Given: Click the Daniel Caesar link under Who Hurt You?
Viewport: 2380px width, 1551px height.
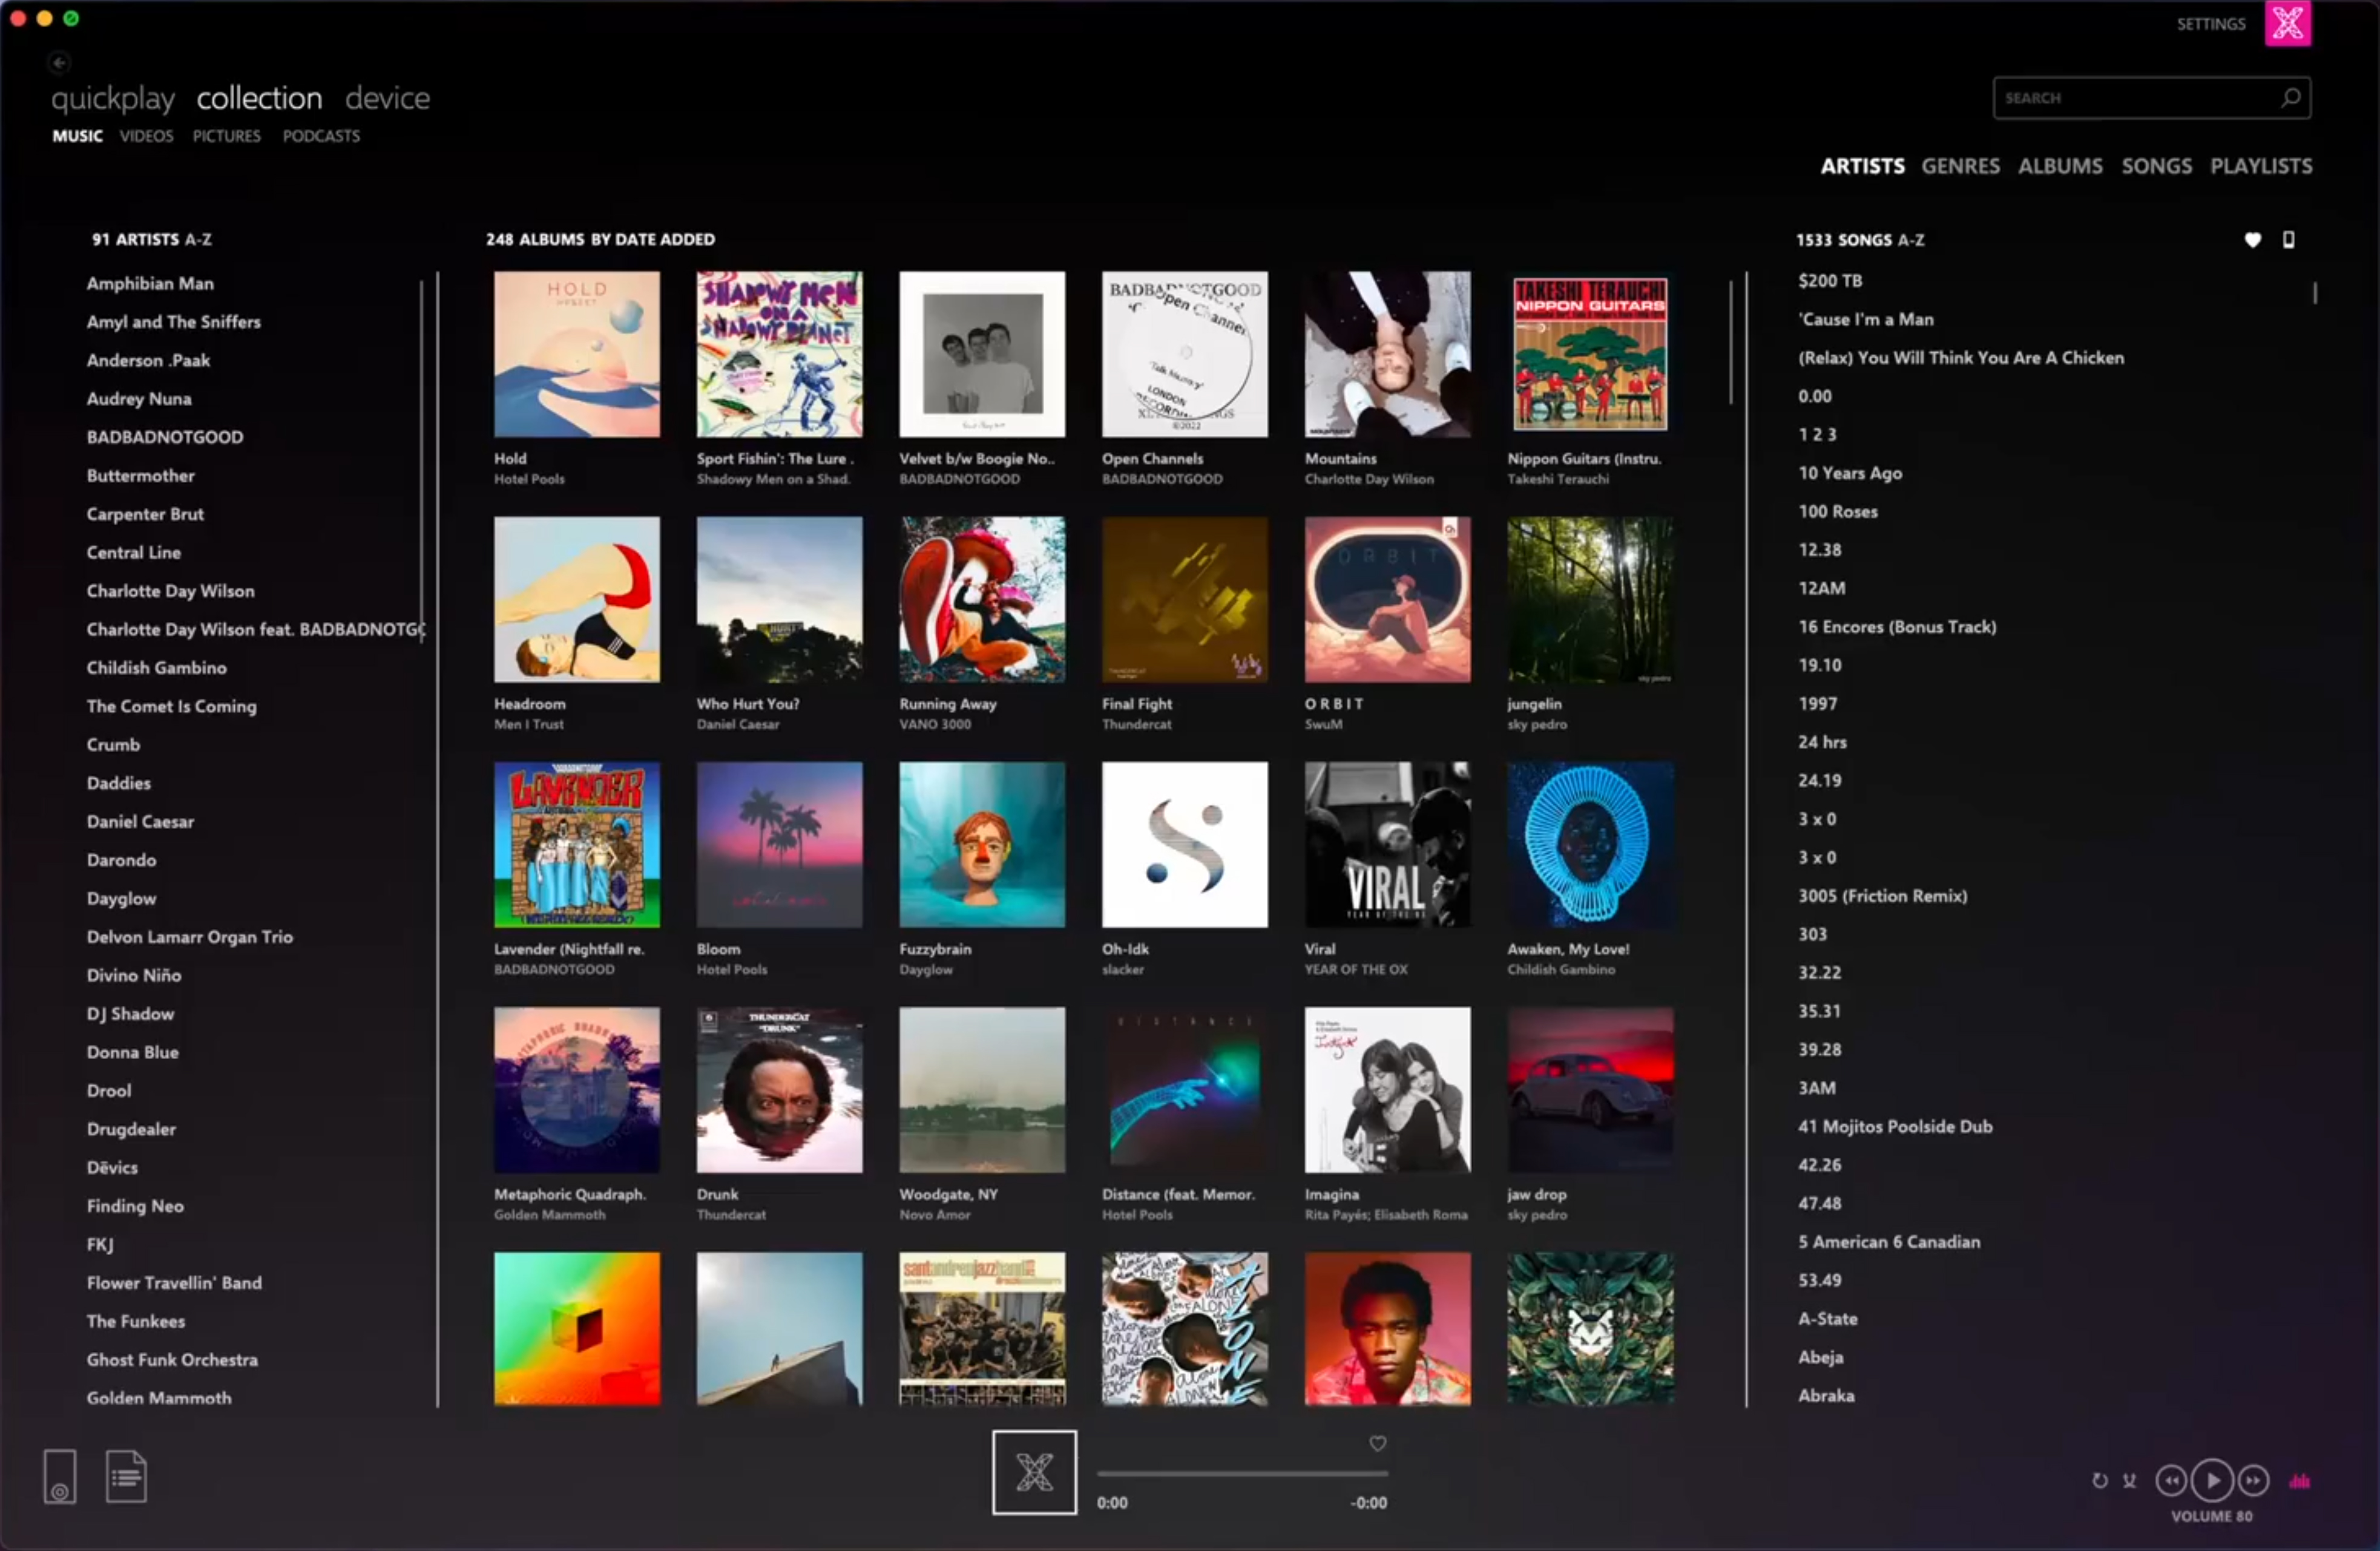Looking at the screenshot, I should (x=737, y=725).
